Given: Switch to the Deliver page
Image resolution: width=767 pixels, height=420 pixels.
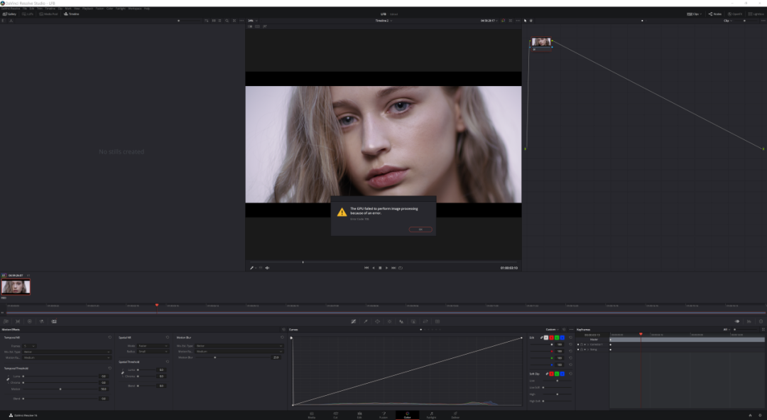Looking at the screenshot, I should [x=455, y=415].
